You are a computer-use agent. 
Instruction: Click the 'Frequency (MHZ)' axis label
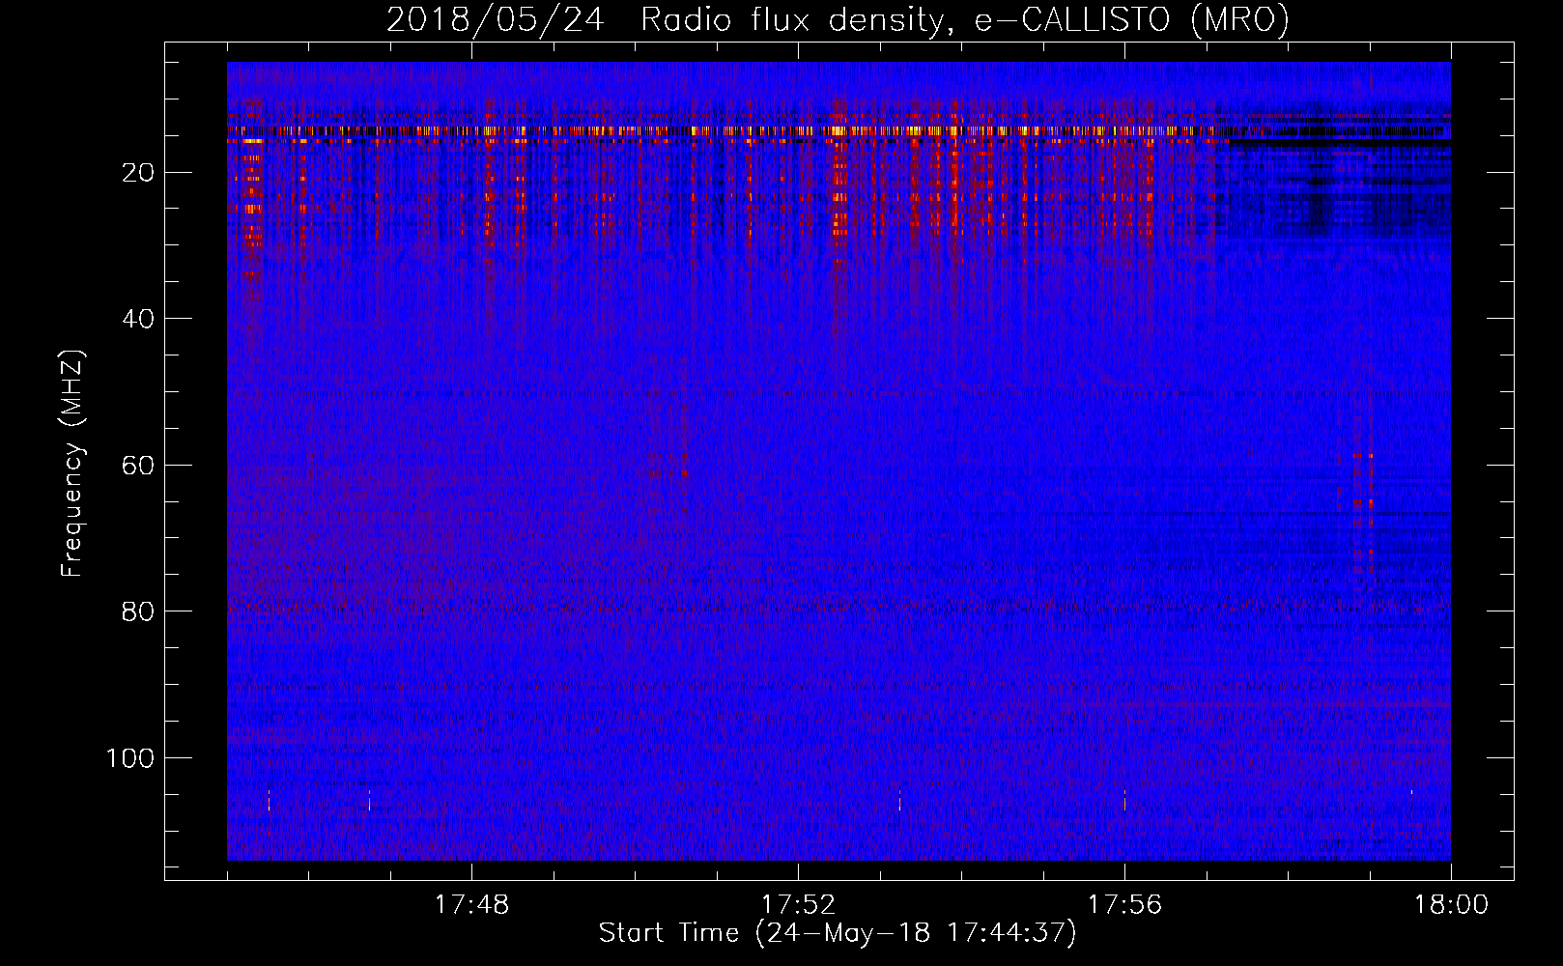pos(72,464)
